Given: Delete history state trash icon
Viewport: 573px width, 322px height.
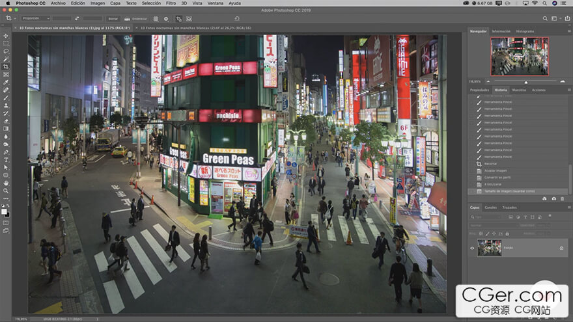Looking at the screenshot, I should (563, 198).
